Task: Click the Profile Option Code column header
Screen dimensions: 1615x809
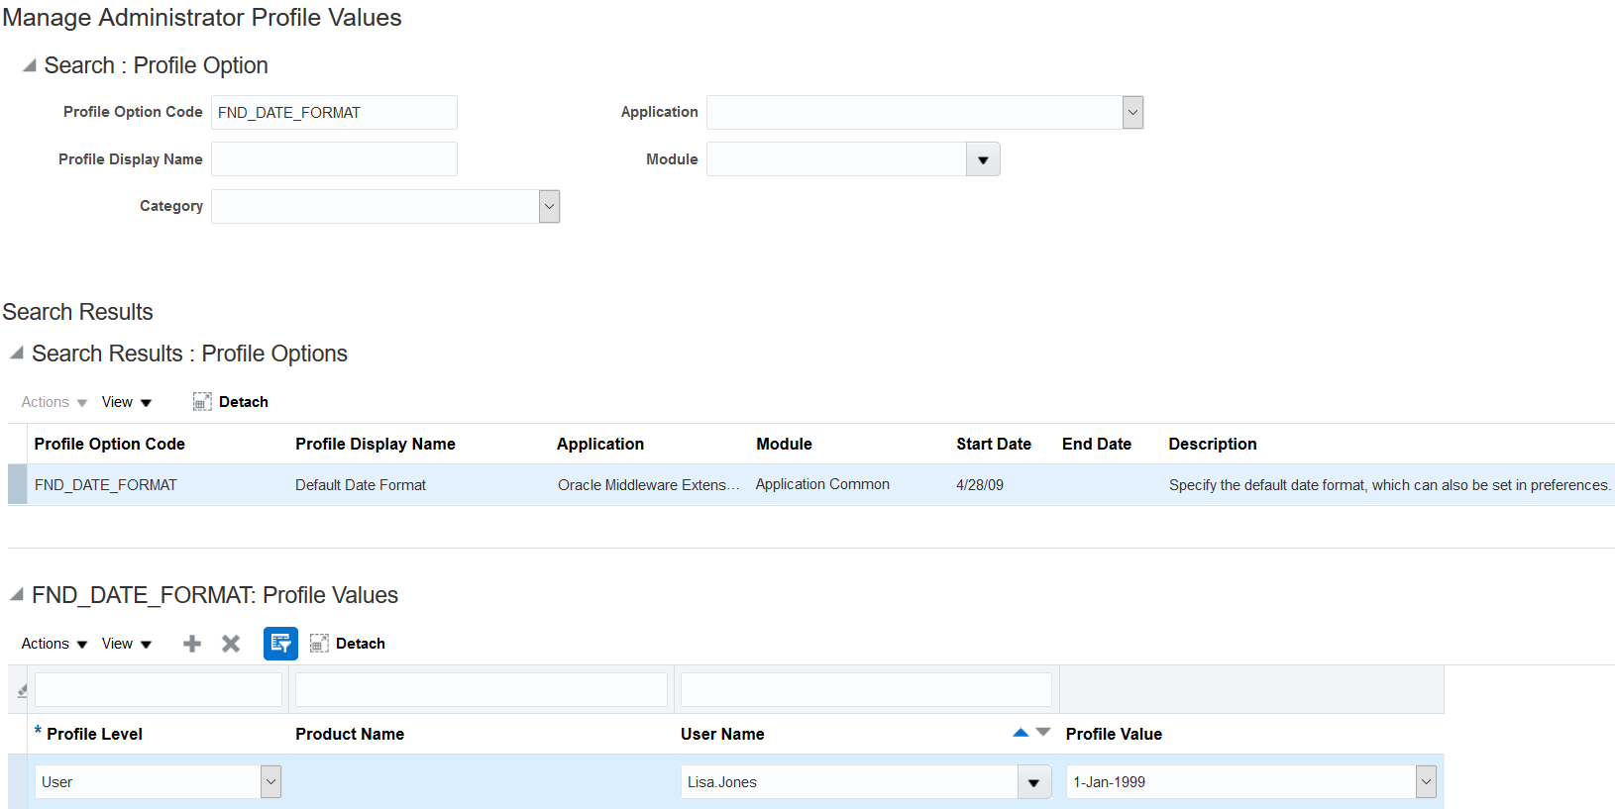Action: tap(110, 444)
